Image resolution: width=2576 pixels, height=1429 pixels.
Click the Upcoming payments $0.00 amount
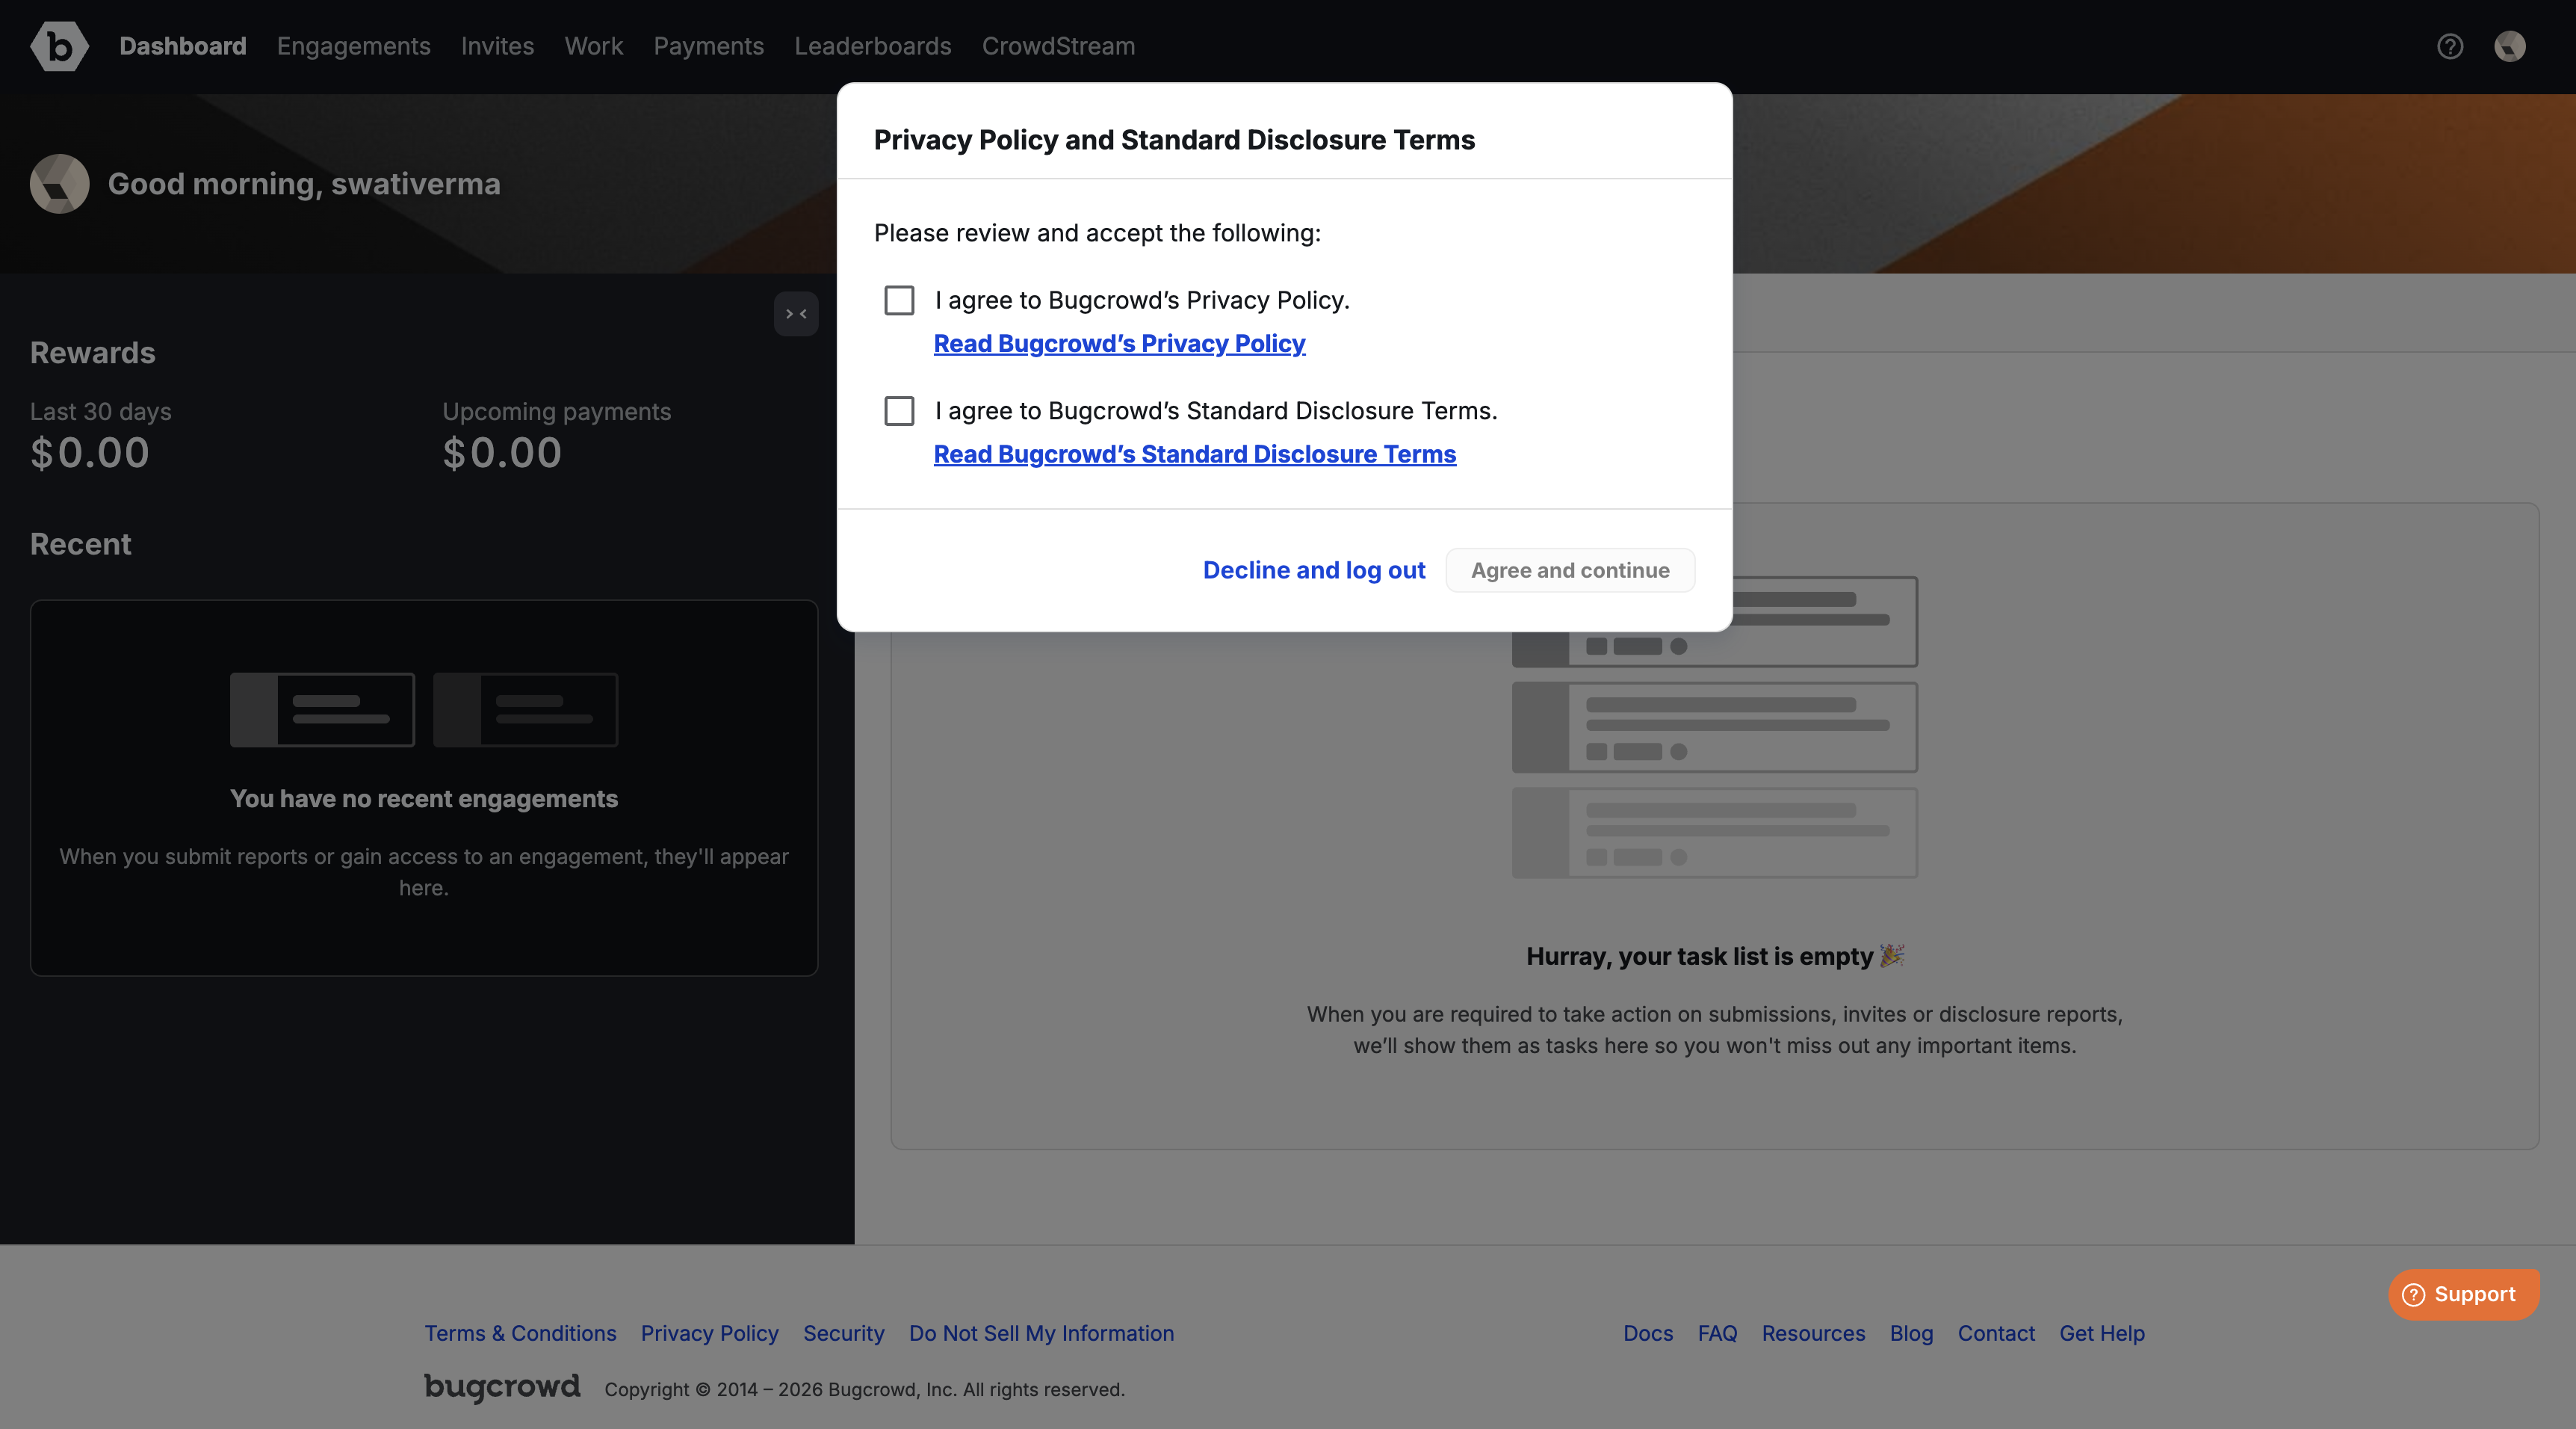(x=502, y=452)
